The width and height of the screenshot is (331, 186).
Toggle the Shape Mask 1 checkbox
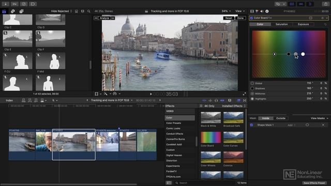point(251,125)
